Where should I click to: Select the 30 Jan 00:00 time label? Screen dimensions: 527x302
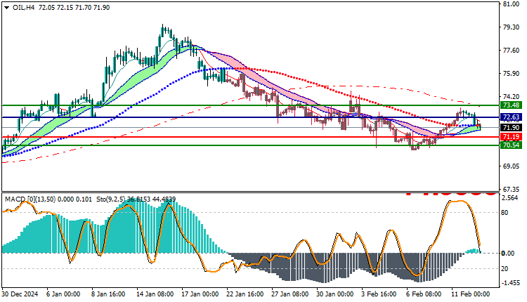click(334, 294)
